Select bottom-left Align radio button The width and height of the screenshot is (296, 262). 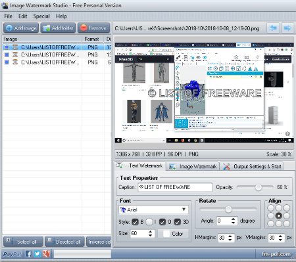tap(271, 224)
